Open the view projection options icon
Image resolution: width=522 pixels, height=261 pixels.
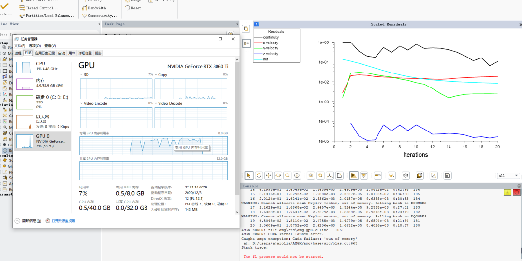click(x=391, y=175)
